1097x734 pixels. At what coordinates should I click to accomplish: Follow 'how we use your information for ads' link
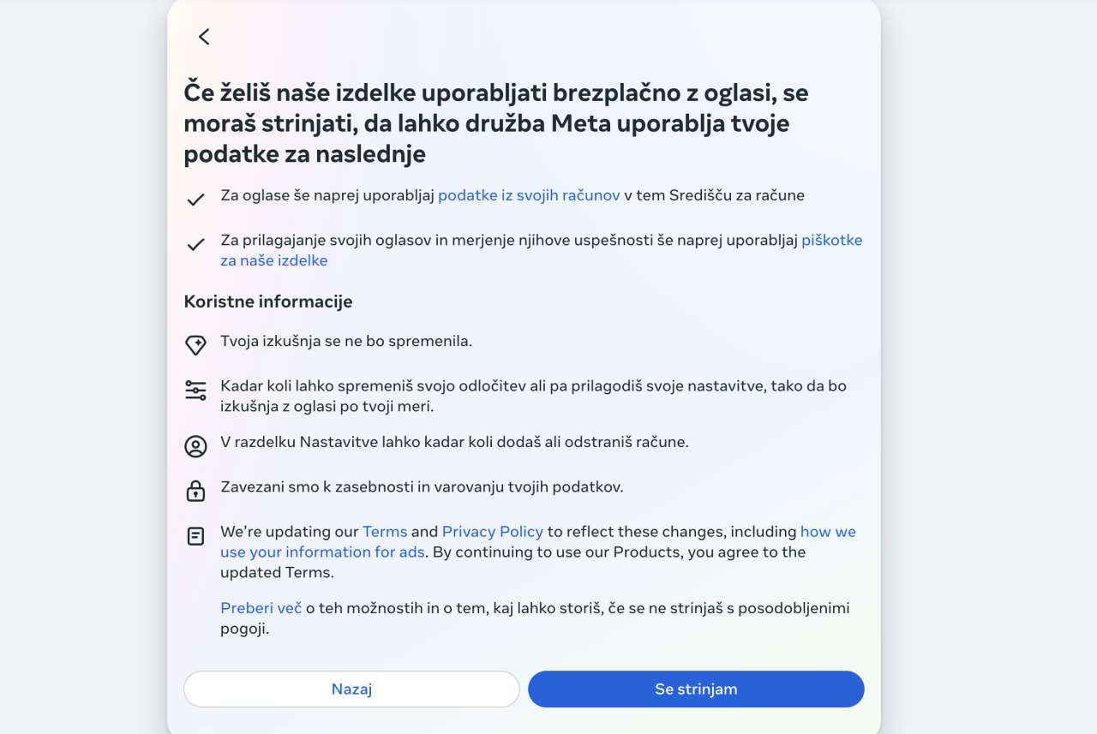coord(322,552)
